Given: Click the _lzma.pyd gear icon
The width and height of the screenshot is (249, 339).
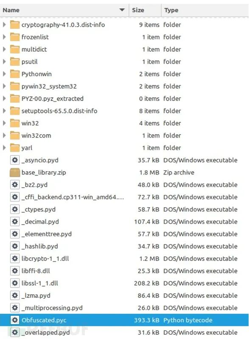Looking at the screenshot, I should coord(15,295).
